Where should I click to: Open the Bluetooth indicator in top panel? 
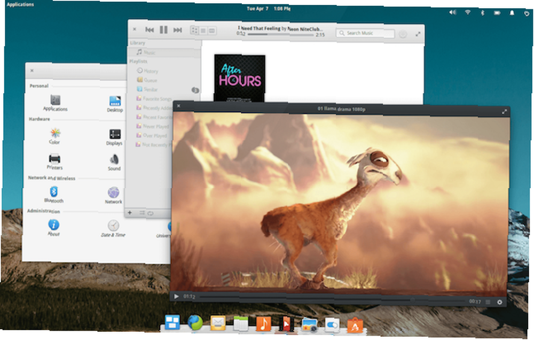pos(482,13)
